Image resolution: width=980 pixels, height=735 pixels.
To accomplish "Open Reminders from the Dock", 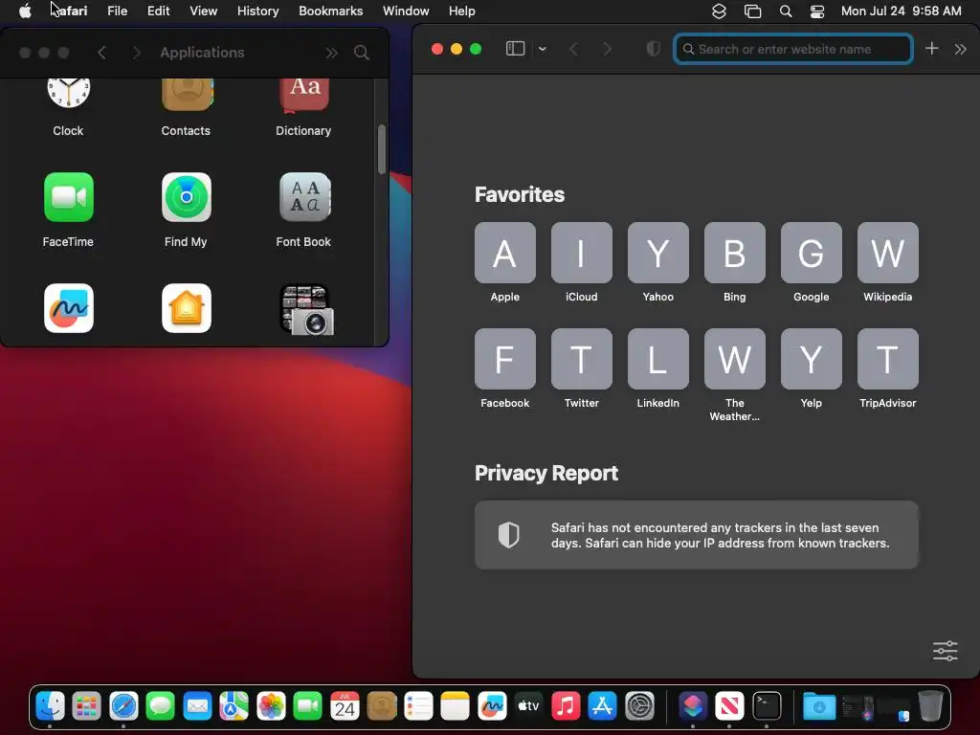I will (418, 706).
